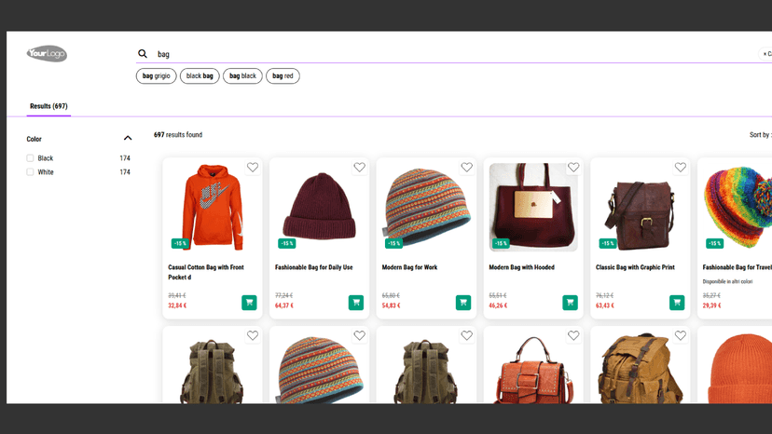
Task: Click -15% badge on orange hoodie card
Action: pos(180,243)
